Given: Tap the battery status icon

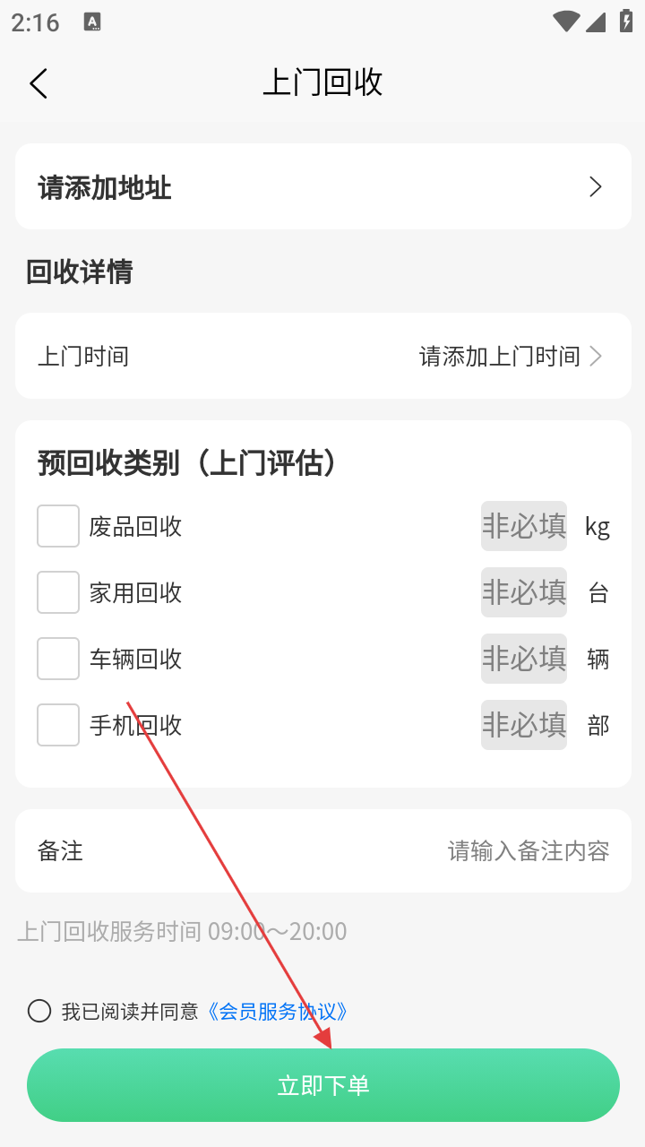Looking at the screenshot, I should click(626, 22).
